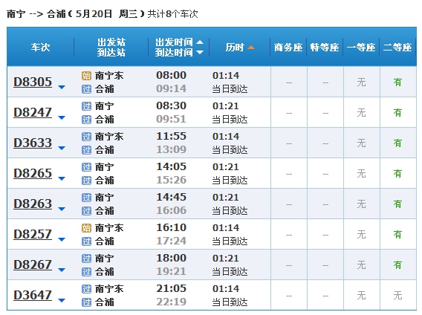Click the orange 始 icon beside D8305's 南宁东
The image size is (422, 315).
pos(86,76)
